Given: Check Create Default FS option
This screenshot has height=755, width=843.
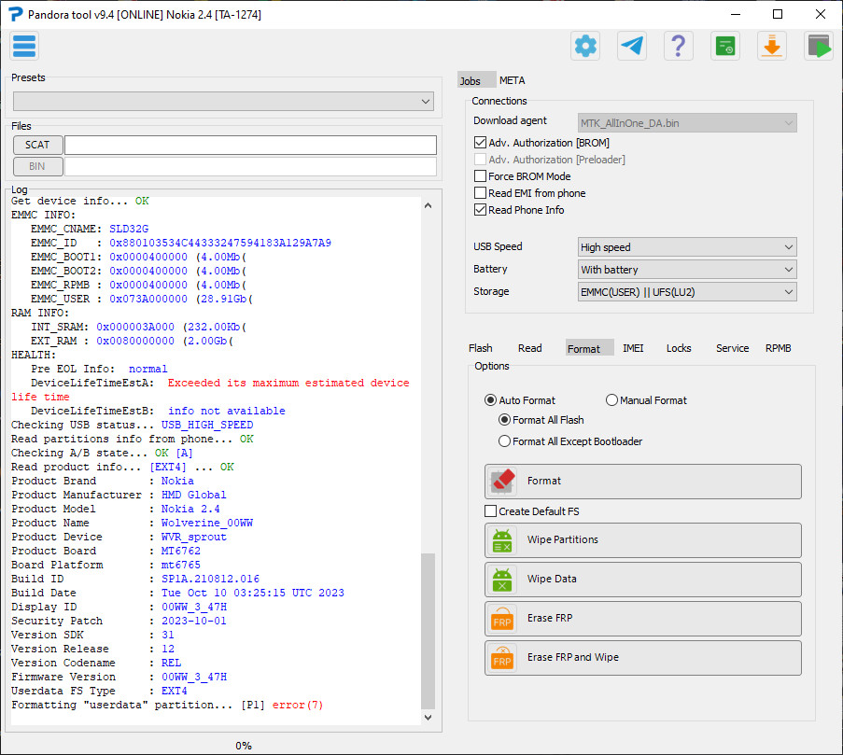Looking at the screenshot, I should (x=490, y=511).
